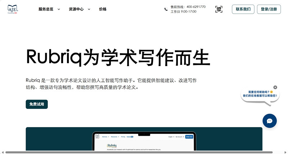Expand the chevron next to 服务总览
The width and height of the screenshot is (288, 154).
pos(59,9)
